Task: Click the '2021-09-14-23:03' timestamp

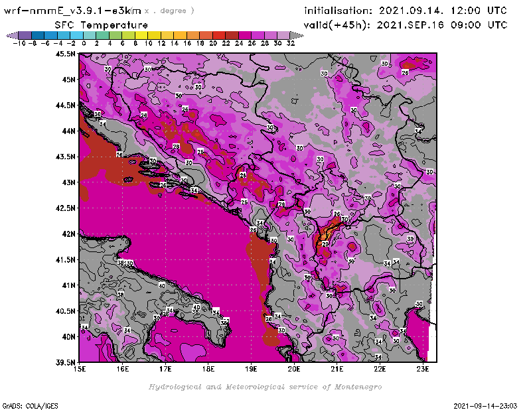Action: 485,406
